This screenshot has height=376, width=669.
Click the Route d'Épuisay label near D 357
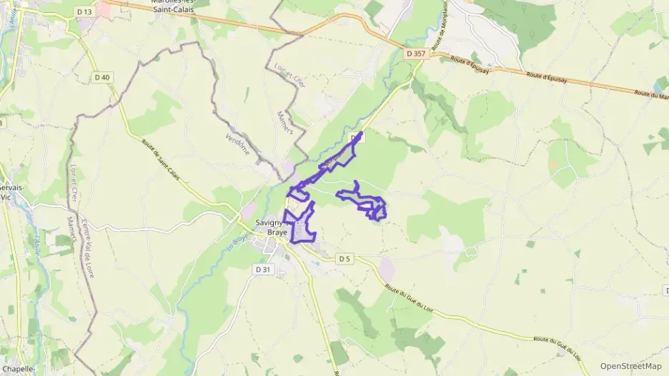(x=468, y=64)
